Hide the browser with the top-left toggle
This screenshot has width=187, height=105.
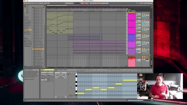pos(25,6)
